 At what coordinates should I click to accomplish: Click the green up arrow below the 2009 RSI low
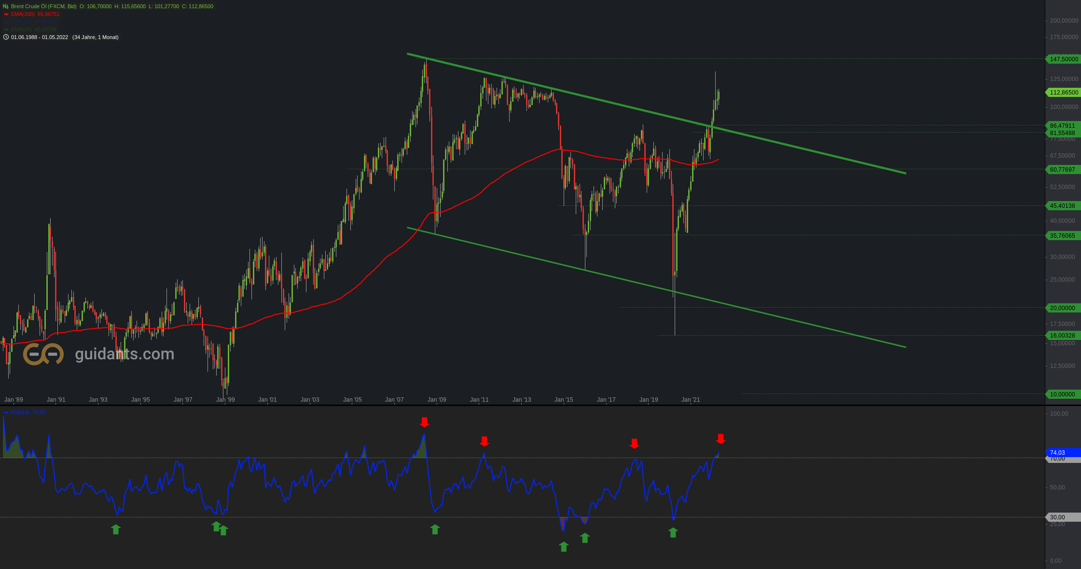(x=435, y=529)
